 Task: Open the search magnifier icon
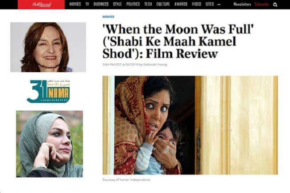(x=275, y=4)
